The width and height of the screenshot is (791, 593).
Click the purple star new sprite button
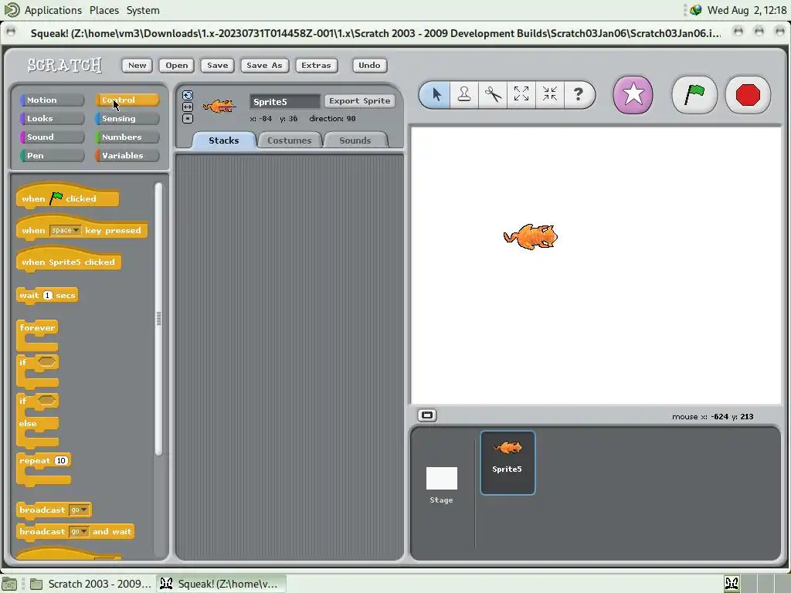tap(633, 95)
